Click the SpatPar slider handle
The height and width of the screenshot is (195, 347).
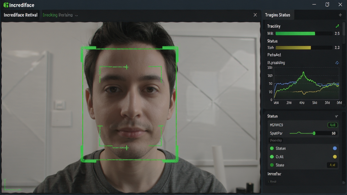tap(314, 133)
